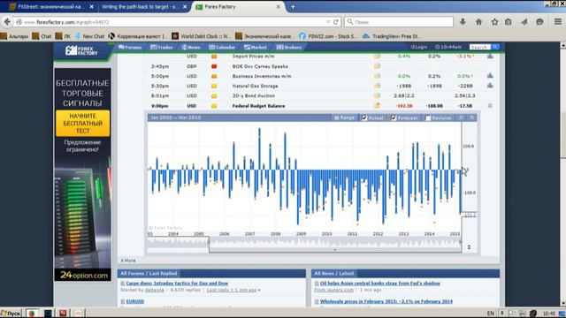
Task: Open the Trades section
Action: (x=161, y=47)
